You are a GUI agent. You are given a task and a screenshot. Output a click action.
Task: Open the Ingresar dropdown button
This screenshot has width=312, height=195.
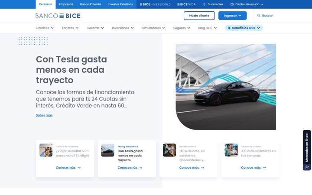(x=232, y=16)
